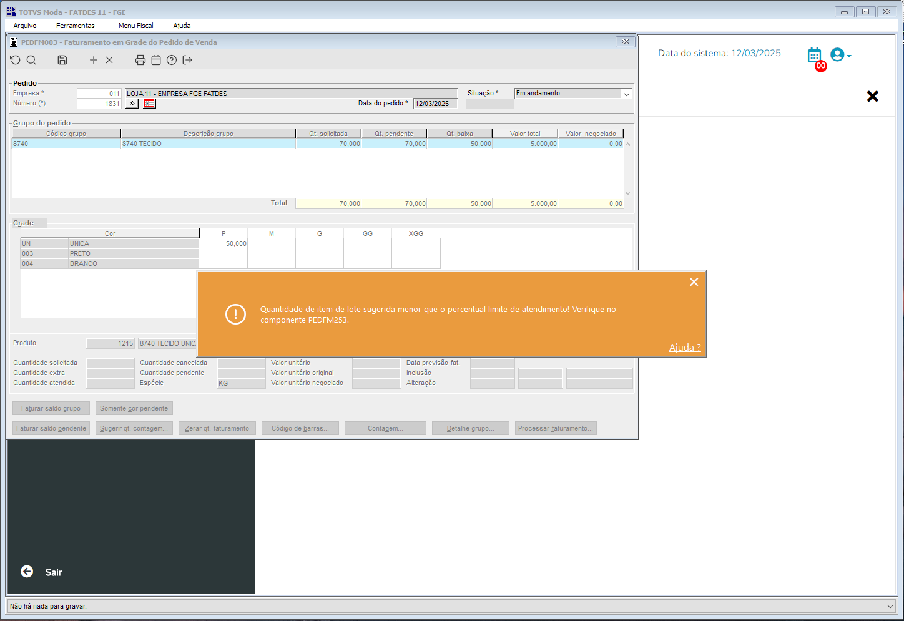Viewport: 904px width, 621px height.
Task: Select the 8740 TECIDO group row description
Action: tap(208, 144)
